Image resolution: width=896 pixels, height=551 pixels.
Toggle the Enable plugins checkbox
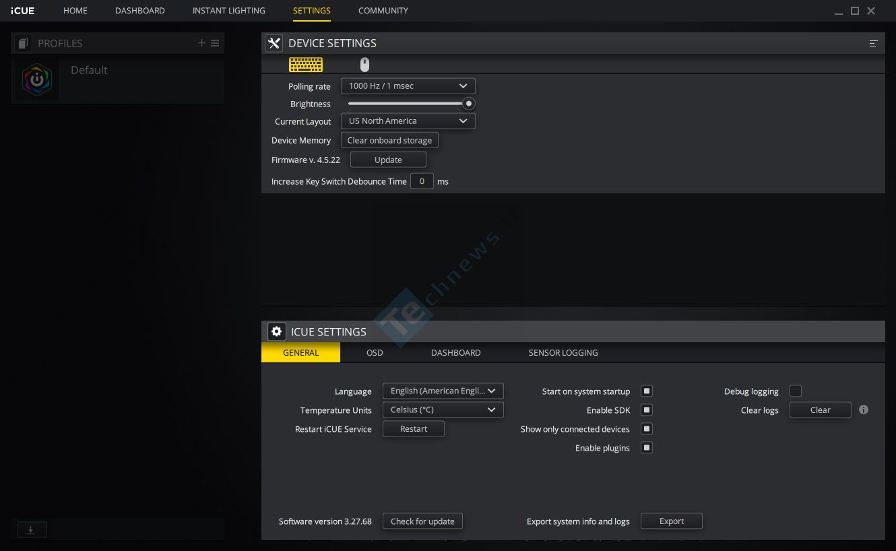click(x=647, y=447)
